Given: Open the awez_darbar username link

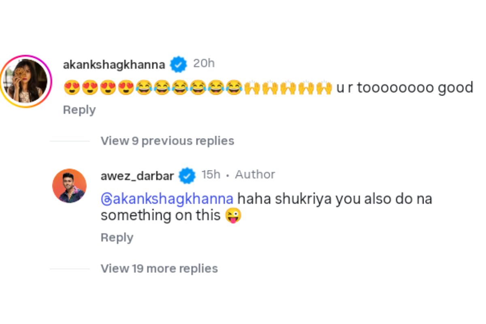Looking at the screenshot, I should (137, 175).
